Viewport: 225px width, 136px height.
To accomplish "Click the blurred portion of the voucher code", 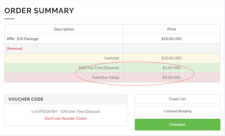I will (x=39, y=111).
